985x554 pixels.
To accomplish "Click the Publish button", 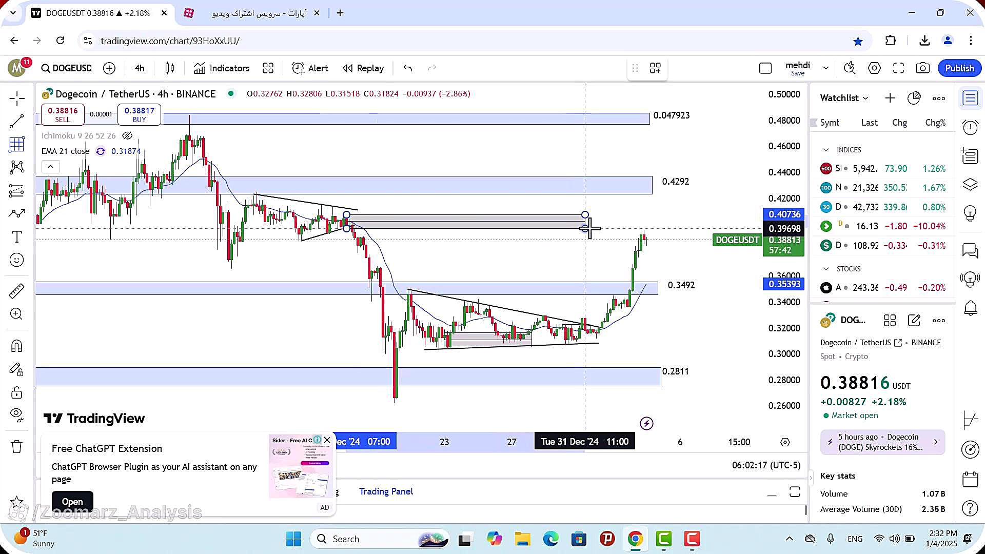I will point(959,68).
